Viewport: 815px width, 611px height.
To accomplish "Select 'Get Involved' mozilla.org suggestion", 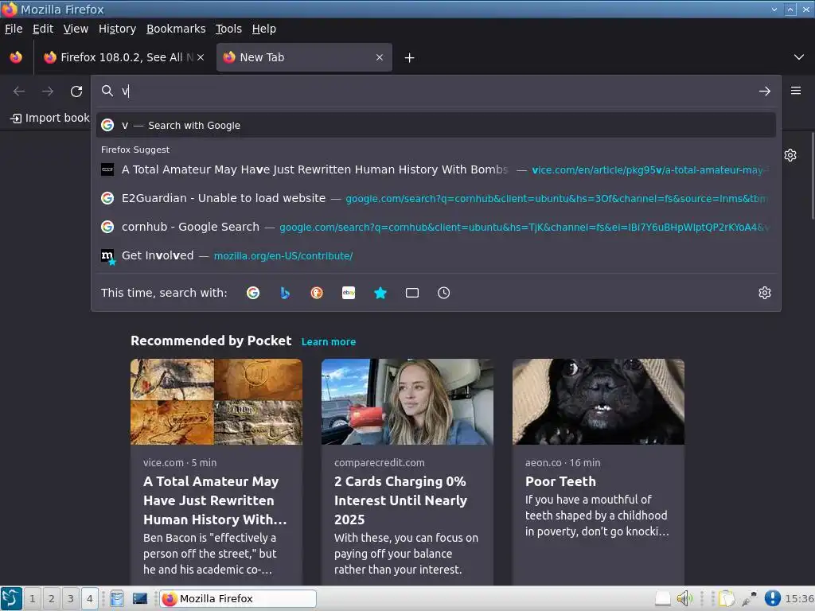I will pos(436,255).
